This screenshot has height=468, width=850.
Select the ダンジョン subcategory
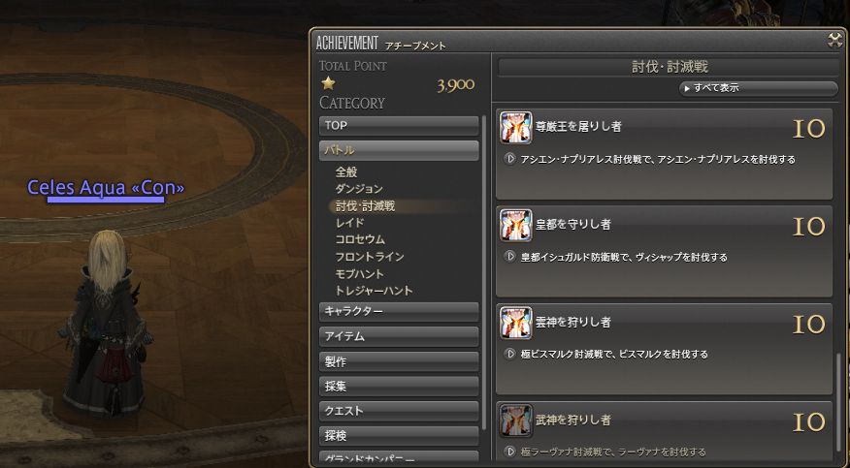(359, 189)
